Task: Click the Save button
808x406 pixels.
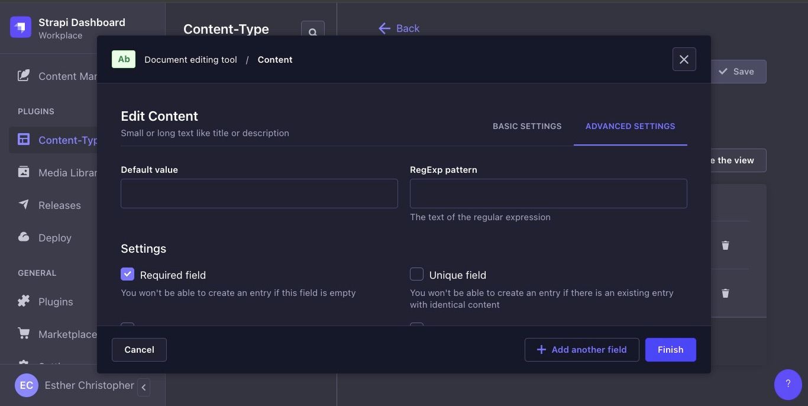Action: (738, 72)
